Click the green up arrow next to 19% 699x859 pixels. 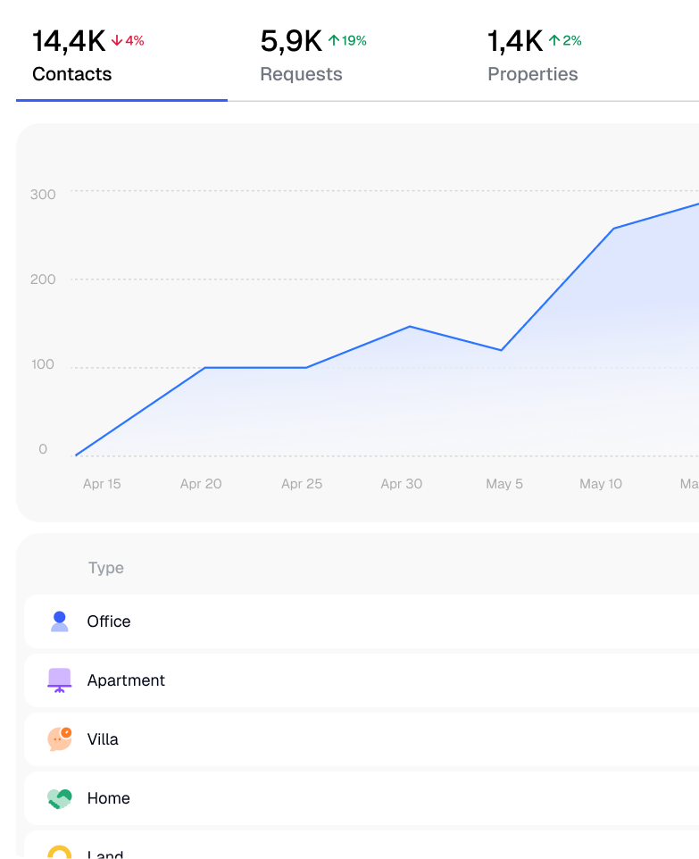pyautogui.click(x=334, y=41)
